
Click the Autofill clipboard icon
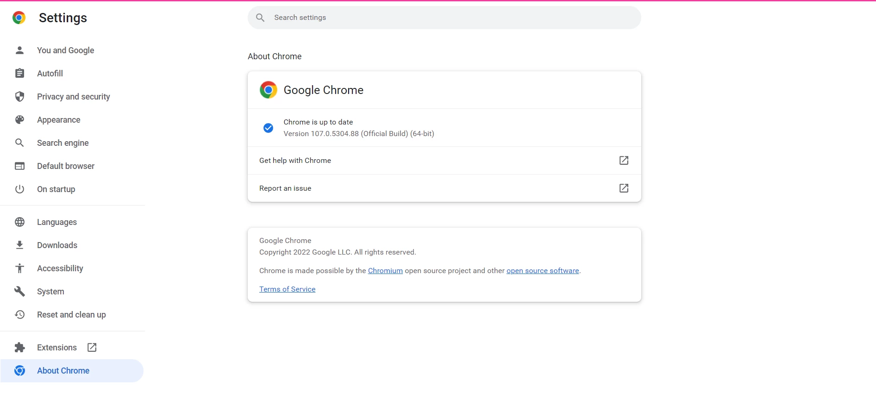[19, 73]
